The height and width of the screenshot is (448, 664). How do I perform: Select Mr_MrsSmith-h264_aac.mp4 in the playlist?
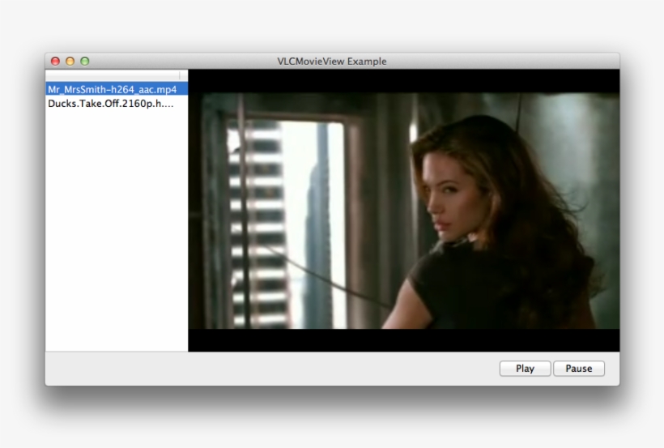(x=117, y=89)
